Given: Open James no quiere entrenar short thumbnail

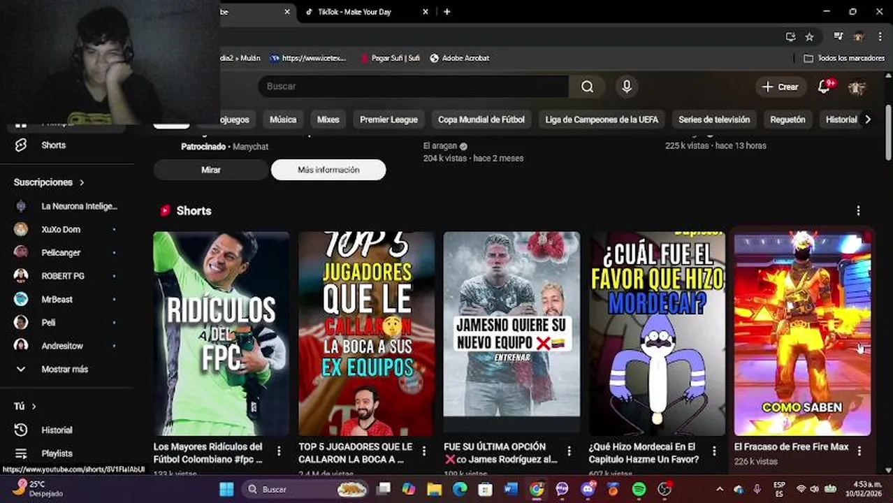Looking at the screenshot, I should [x=511, y=334].
